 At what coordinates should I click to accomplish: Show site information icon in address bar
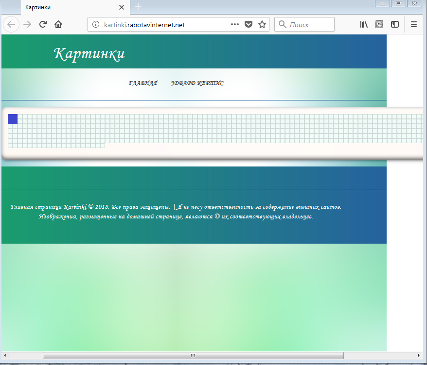click(96, 24)
